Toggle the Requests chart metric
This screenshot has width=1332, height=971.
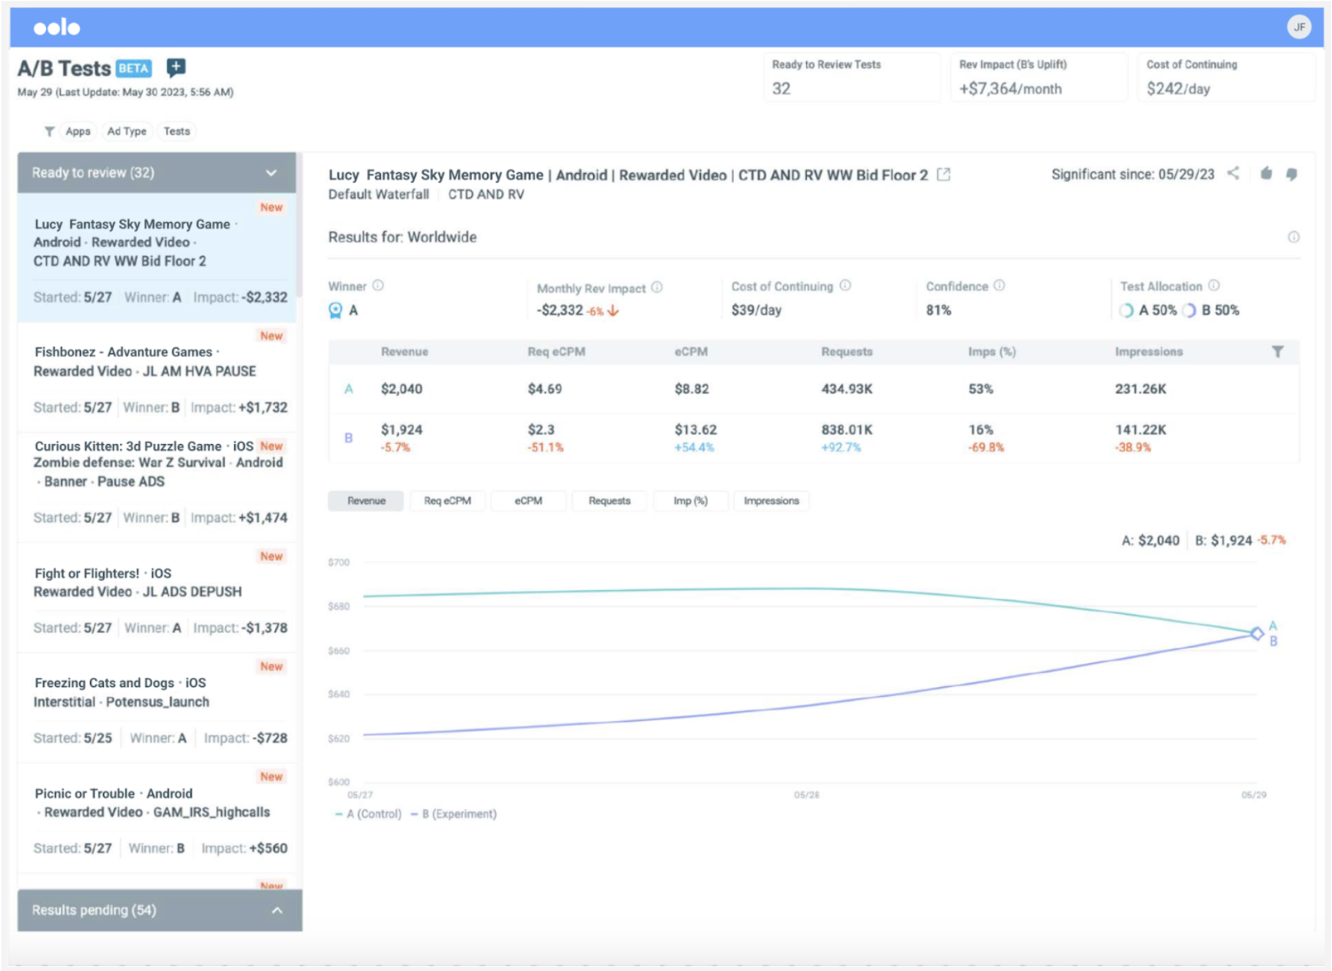pos(609,501)
